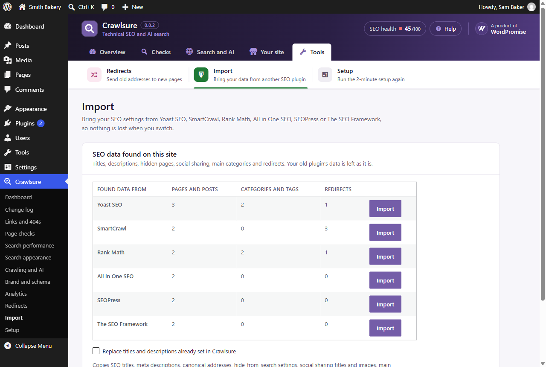
Task: Open Search performance submenu item
Action: [29, 245]
